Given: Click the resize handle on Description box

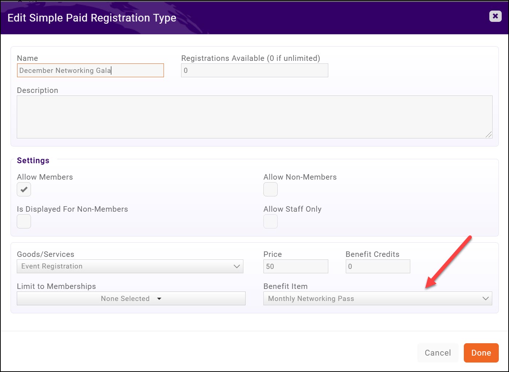Looking at the screenshot, I should [x=488, y=135].
